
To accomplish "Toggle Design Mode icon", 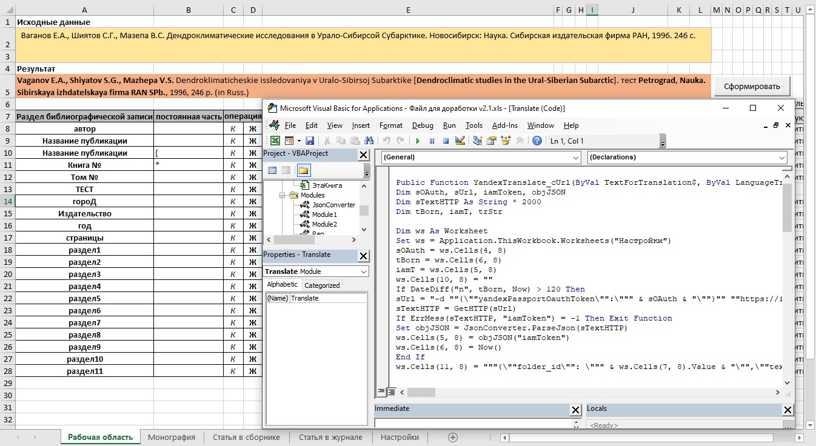I will point(460,141).
